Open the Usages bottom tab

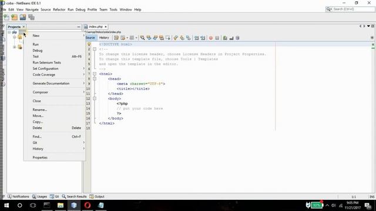pyautogui.click(x=40, y=196)
